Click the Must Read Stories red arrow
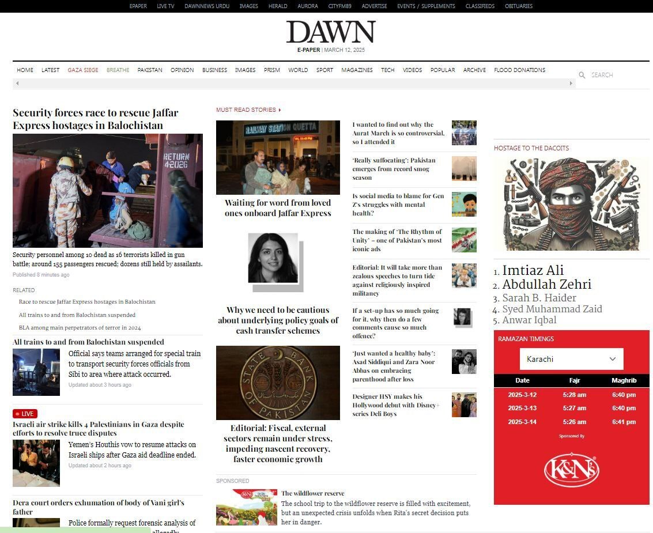The width and height of the screenshot is (653, 533). click(280, 110)
